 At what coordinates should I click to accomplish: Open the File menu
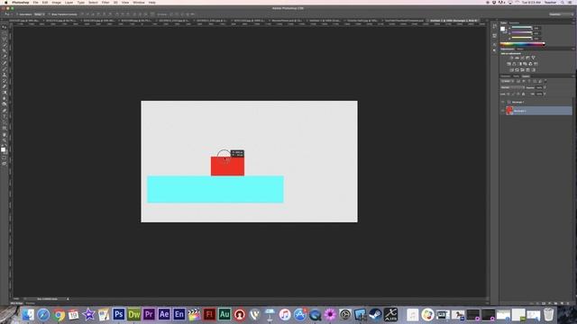coord(36,3)
